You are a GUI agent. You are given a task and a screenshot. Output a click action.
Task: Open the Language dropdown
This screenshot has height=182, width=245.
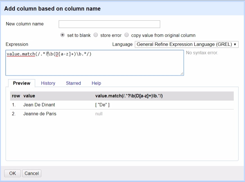click(x=186, y=44)
